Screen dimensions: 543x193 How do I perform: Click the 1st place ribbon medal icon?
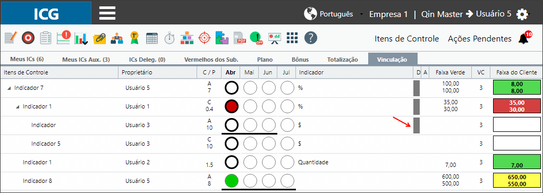click(x=134, y=37)
